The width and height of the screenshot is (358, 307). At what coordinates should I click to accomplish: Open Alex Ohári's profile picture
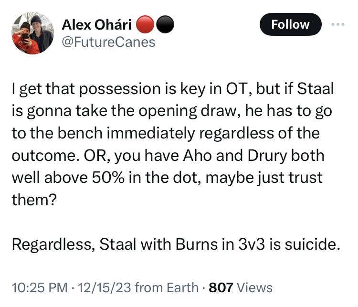pos(32,33)
